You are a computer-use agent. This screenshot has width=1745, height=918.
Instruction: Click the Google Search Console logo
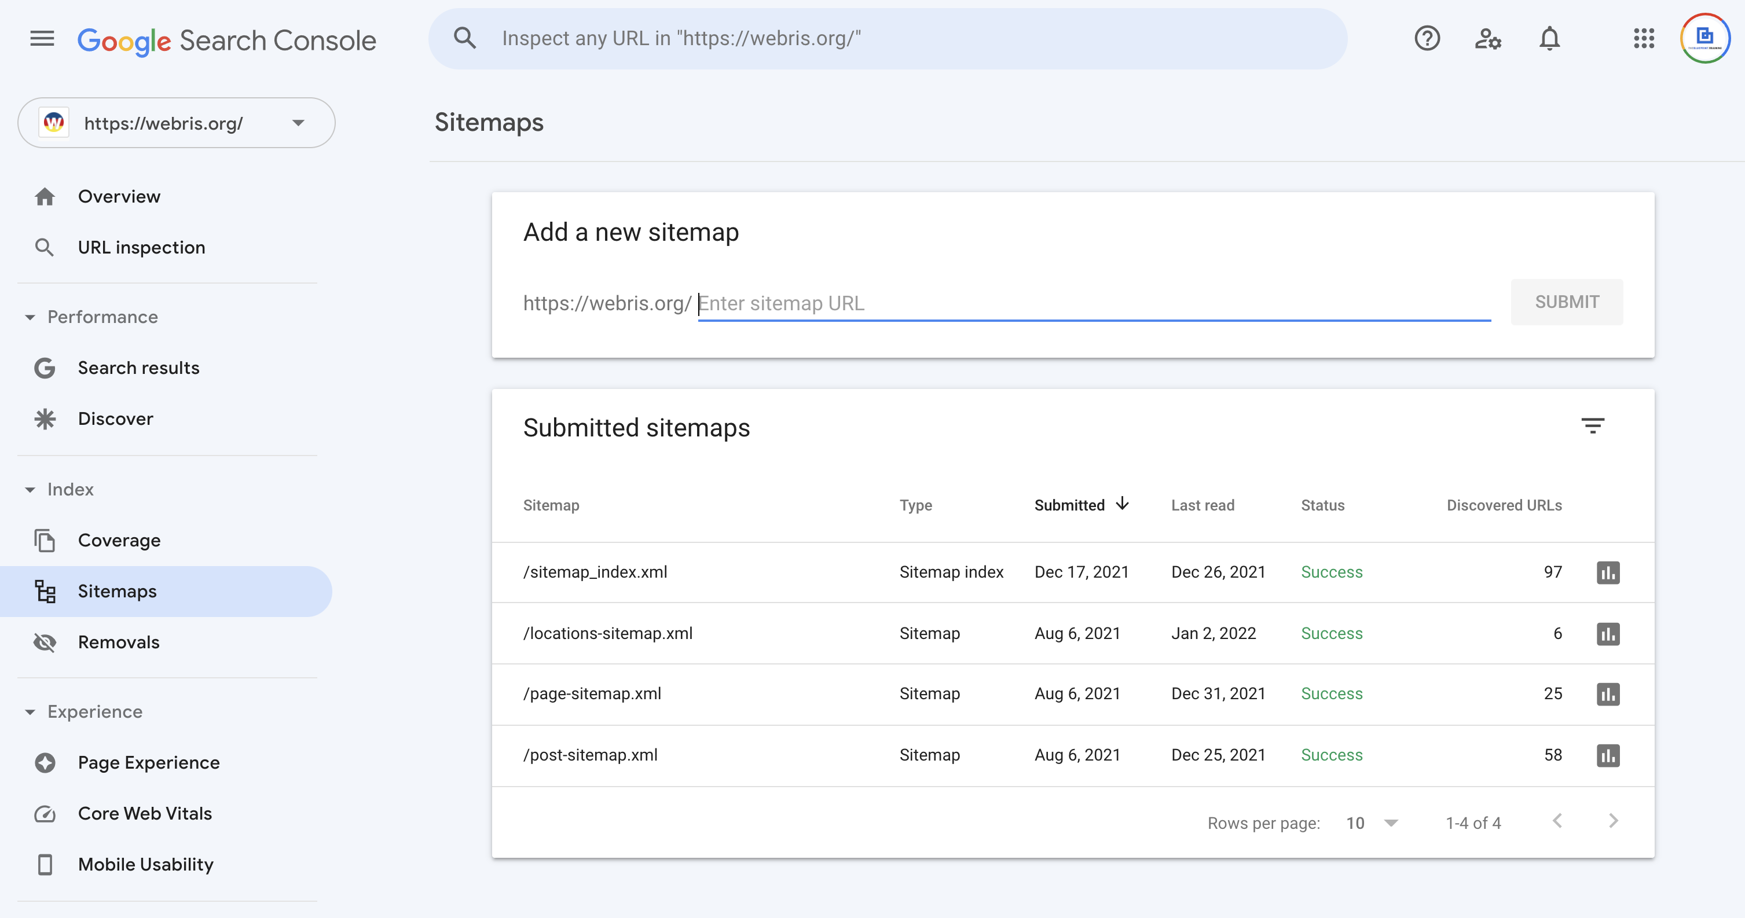pos(227,41)
